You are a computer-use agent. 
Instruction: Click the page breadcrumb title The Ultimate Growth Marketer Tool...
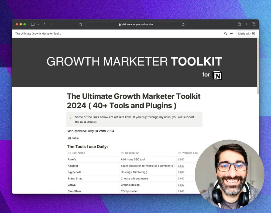click(38, 34)
